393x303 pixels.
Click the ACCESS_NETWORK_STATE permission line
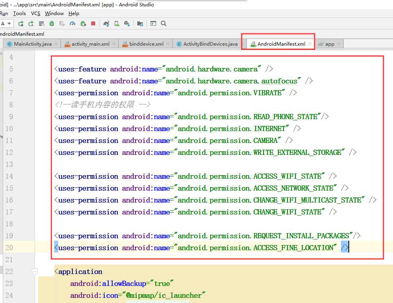tap(201, 188)
